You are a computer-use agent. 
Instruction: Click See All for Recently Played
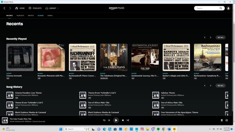click(221, 37)
